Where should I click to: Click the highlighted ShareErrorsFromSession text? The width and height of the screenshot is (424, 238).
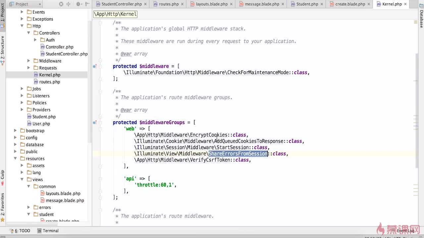point(238,154)
